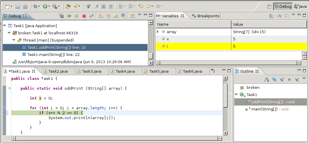The height and width of the screenshot is (143, 309).
Task: Resume the suspended debug thread
Action: tap(69, 16)
